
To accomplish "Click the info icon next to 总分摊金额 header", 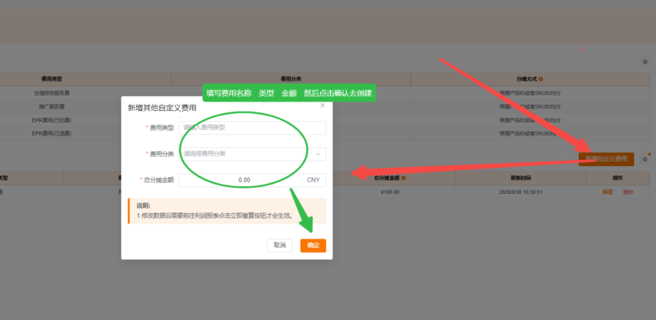I will tap(403, 178).
